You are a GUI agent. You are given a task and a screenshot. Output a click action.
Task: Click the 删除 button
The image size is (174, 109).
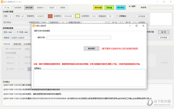(x=128, y=22)
